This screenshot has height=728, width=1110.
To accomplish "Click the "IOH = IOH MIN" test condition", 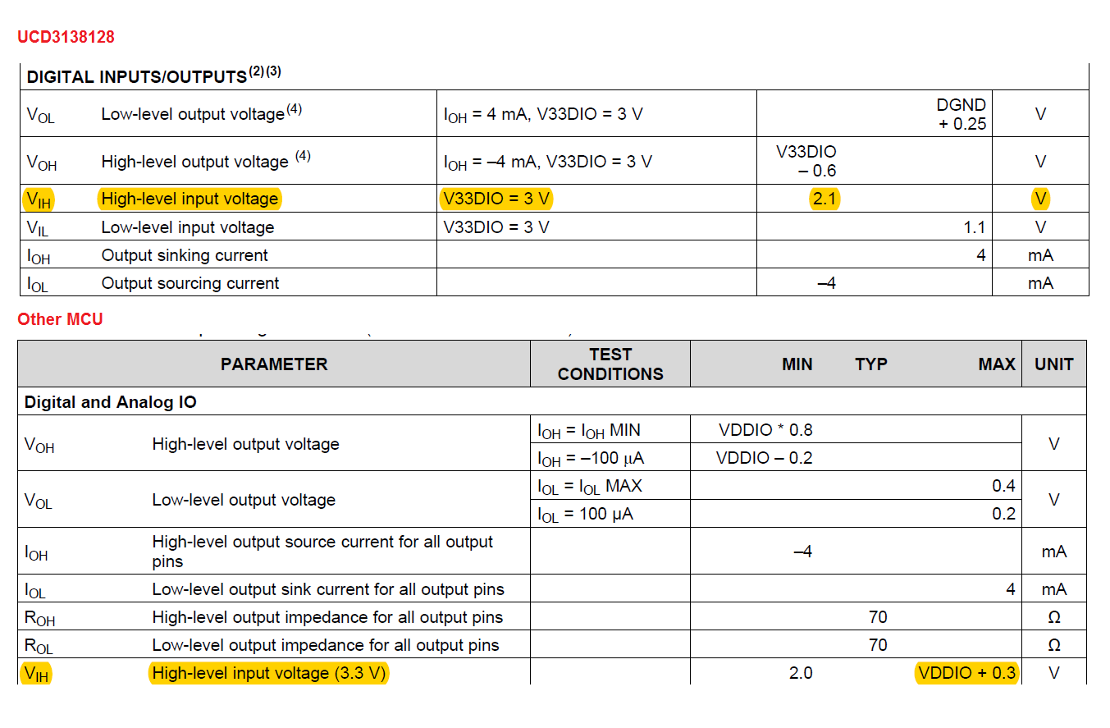I will [589, 430].
